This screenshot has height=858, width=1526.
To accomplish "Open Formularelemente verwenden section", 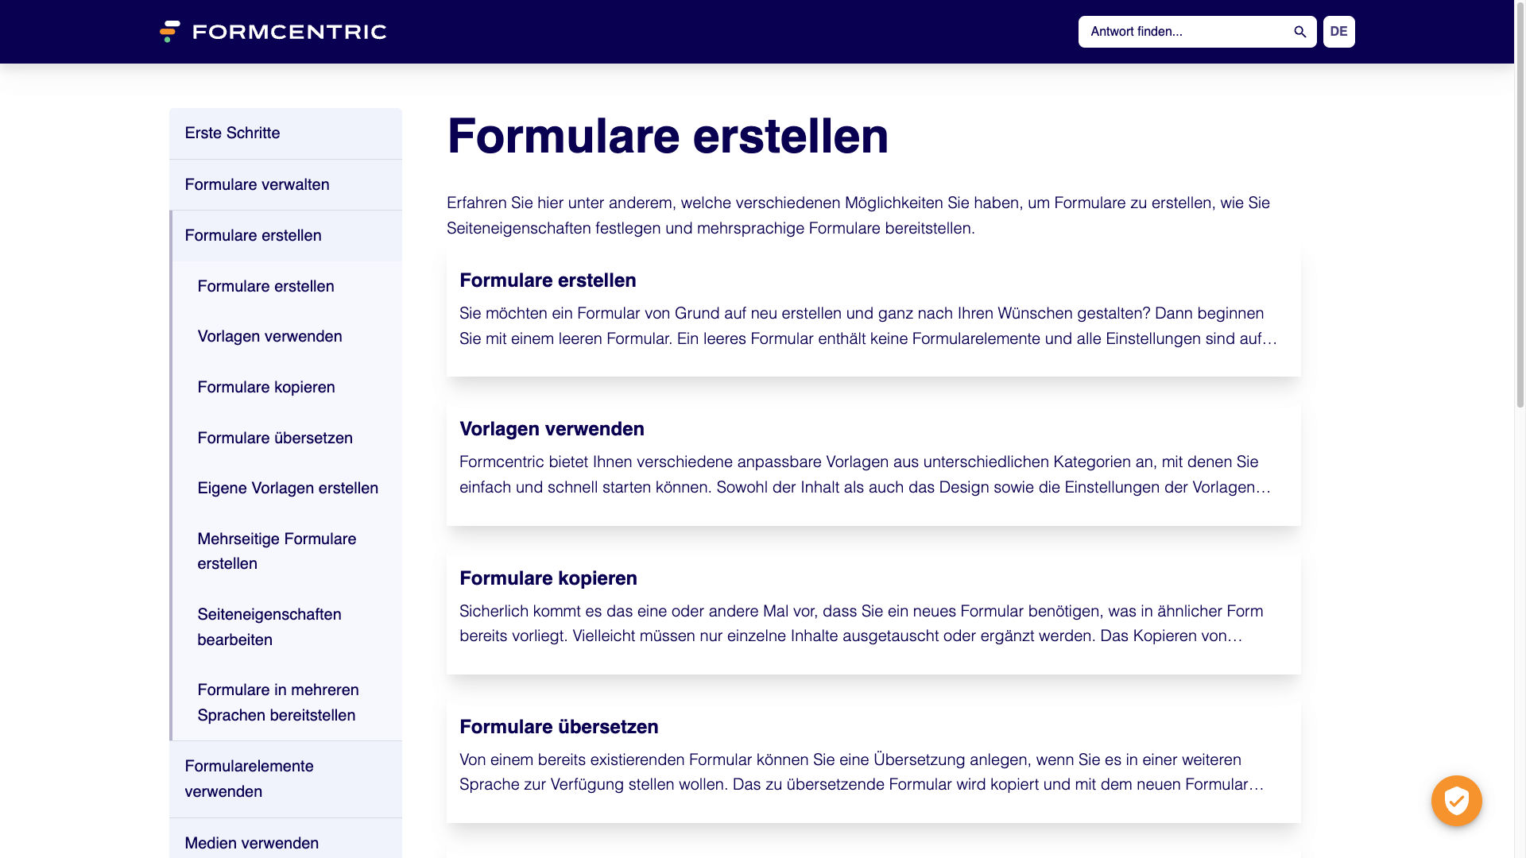I will click(250, 779).
